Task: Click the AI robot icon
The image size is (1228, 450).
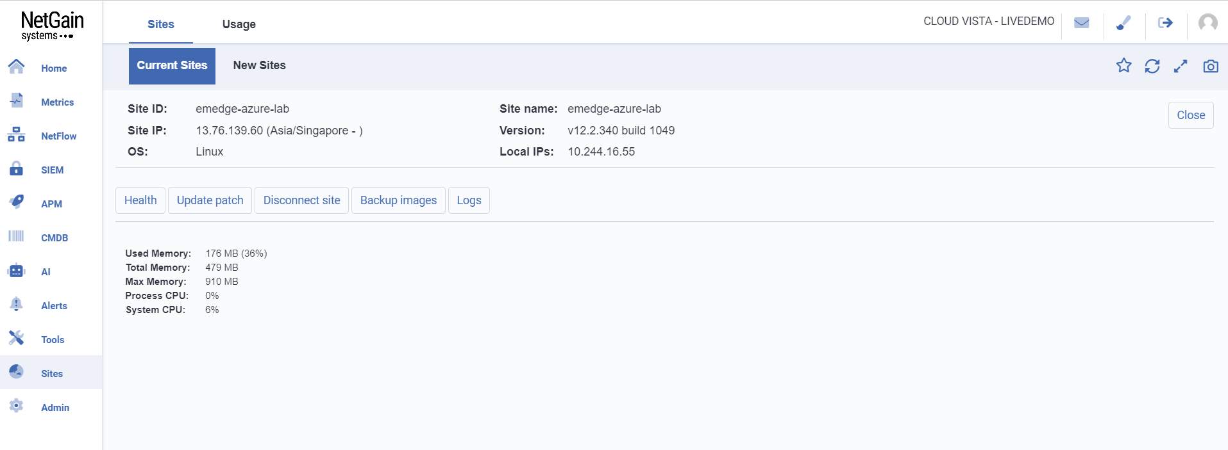Action: (x=17, y=271)
